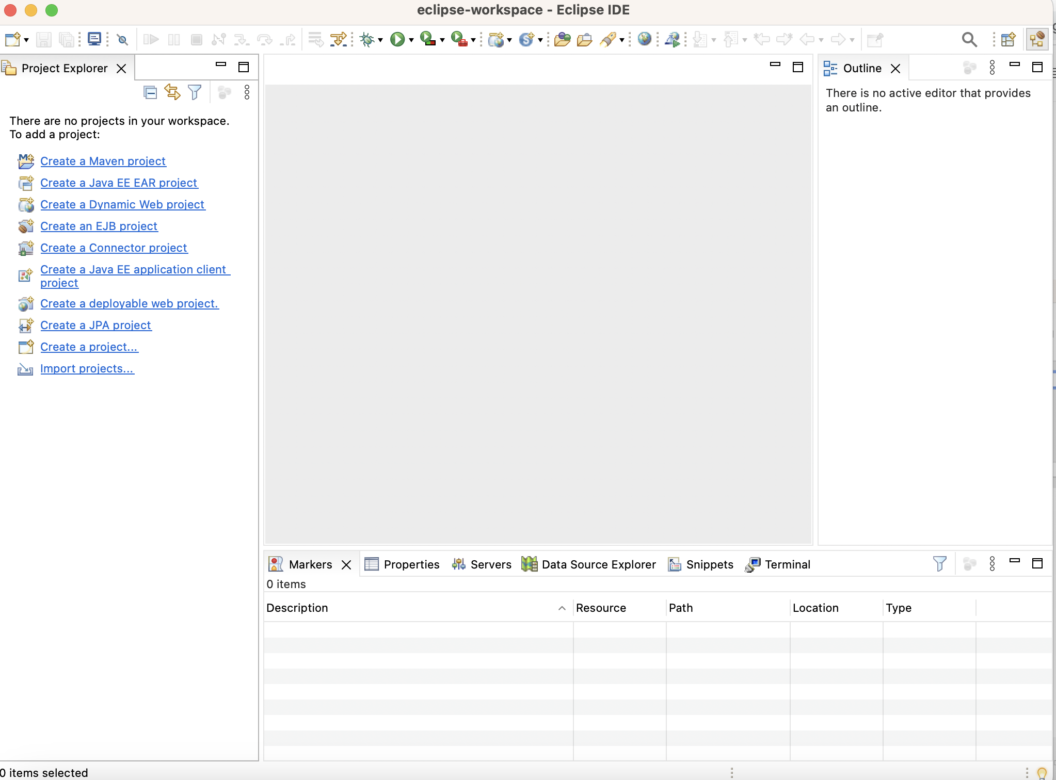Click Collapse All in Project Explorer
Image resolution: width=1056 pixels, height=780 pixels.
[150, 92]
